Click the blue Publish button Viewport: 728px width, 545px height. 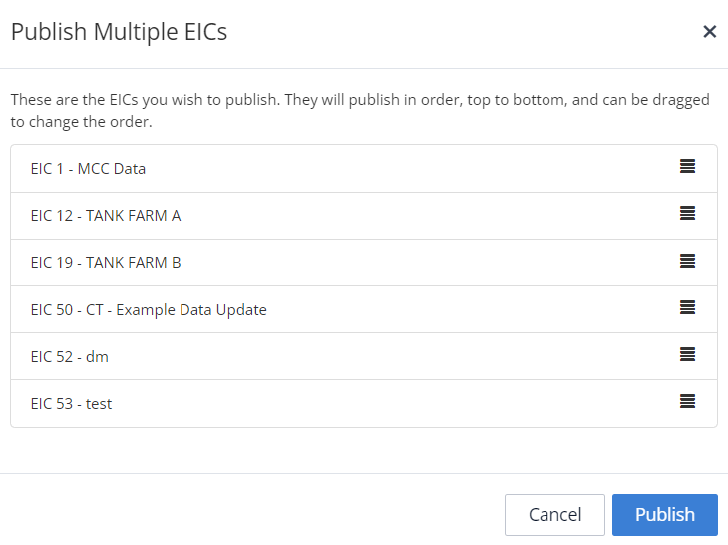[665, 515]
